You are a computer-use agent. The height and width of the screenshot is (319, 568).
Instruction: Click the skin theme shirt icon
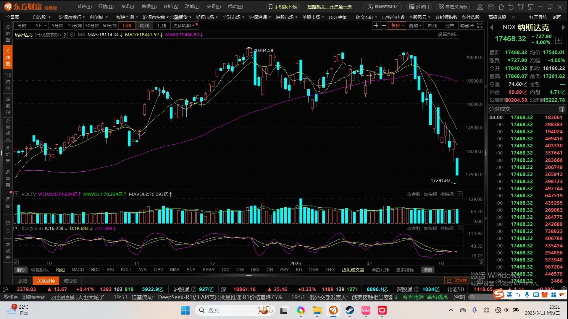click(521, 6)
